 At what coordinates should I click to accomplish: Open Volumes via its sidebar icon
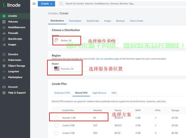[4, 22]
